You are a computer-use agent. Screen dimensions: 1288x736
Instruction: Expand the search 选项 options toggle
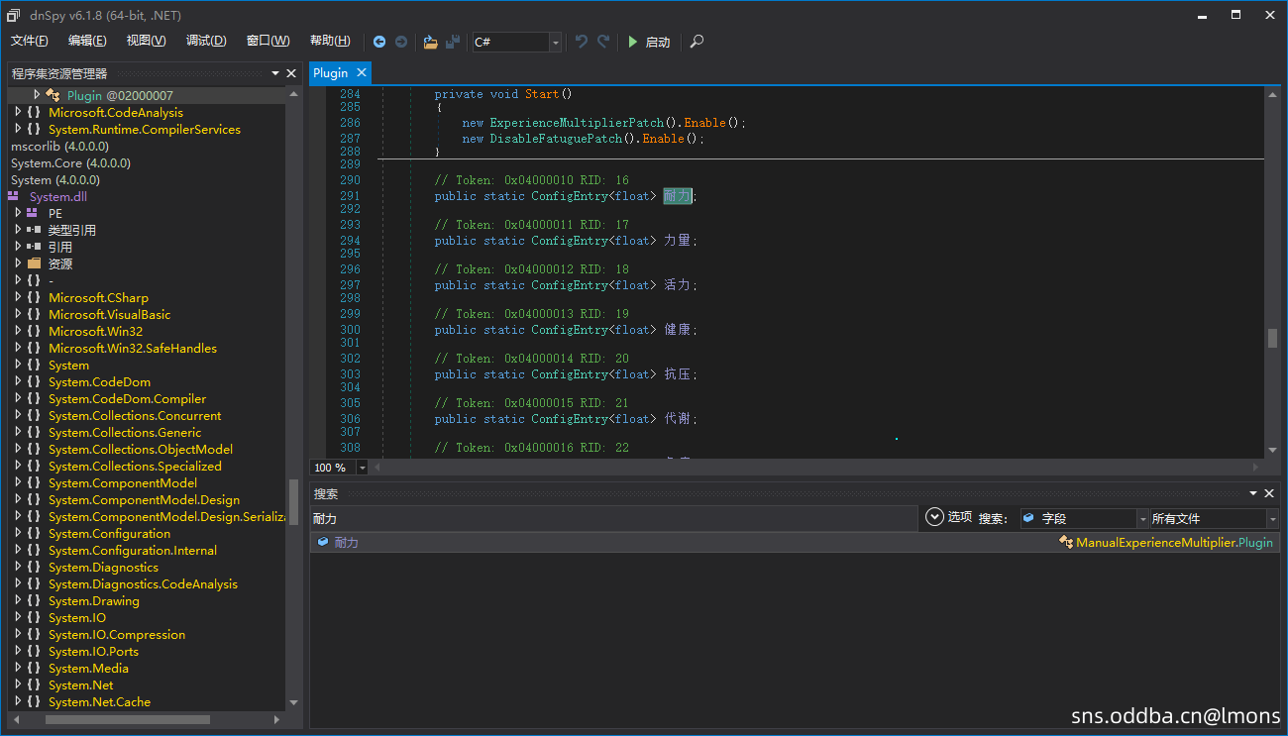pyautogui.click(x=934, y=517)
